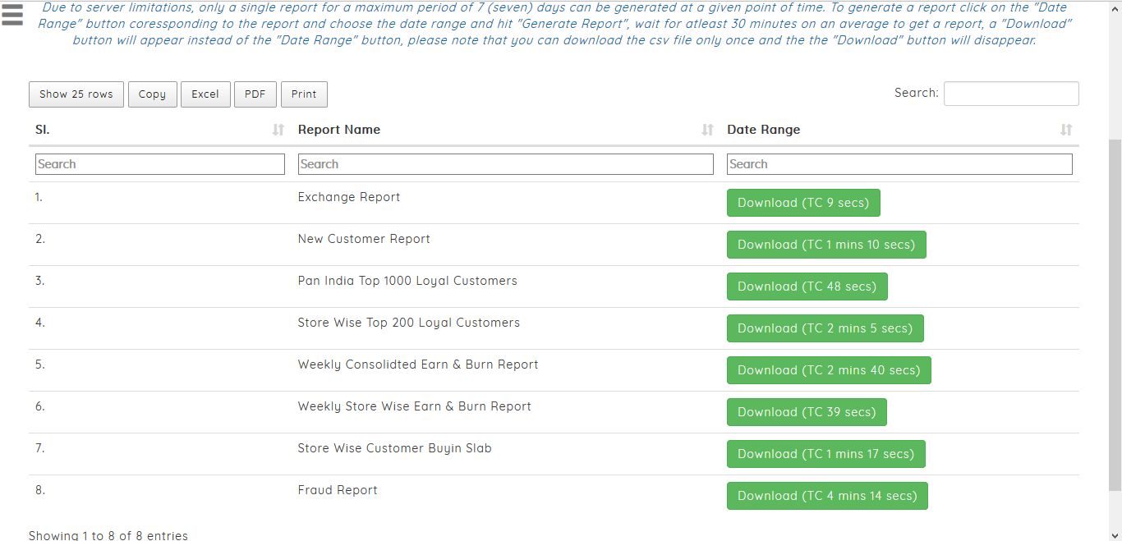1122x541 pixels.
Task: Export the table as PDF
Action: [255, 94]
